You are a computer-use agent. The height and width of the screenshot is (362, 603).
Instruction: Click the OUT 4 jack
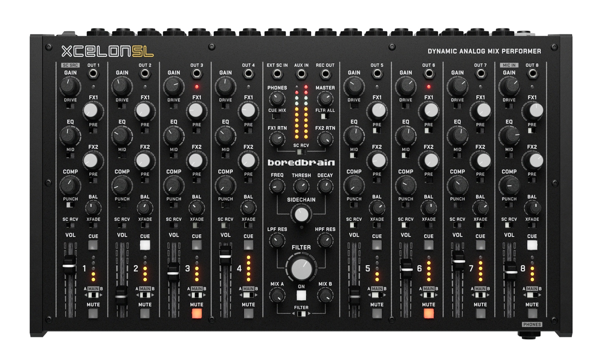tap(248, 74)
